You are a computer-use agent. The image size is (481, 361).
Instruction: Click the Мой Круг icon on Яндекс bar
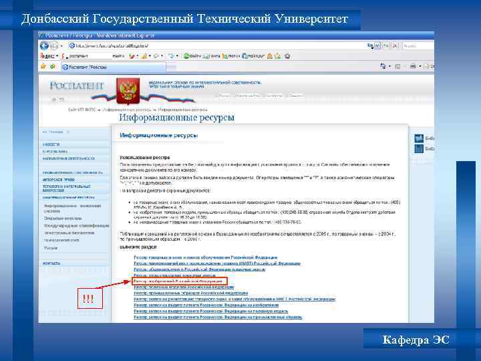coord(253,56)
